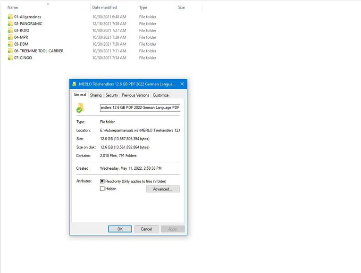This screenshot has width=361, height=273.
Task: Click the 01-Allgemeines folder icon
Action: (x=10, y=17)
